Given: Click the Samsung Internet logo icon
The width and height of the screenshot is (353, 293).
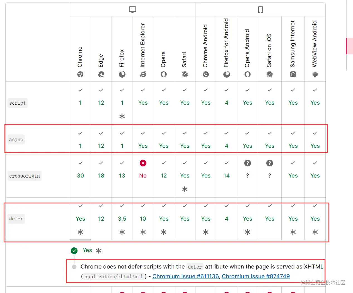Looking at the screenshot, I should coord(293,74).
